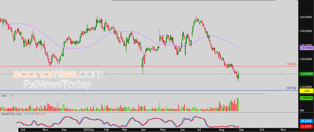Click the 130.0000 price axis label
Image resolution: width=314 pixels, height=132 pixels.
306,59
